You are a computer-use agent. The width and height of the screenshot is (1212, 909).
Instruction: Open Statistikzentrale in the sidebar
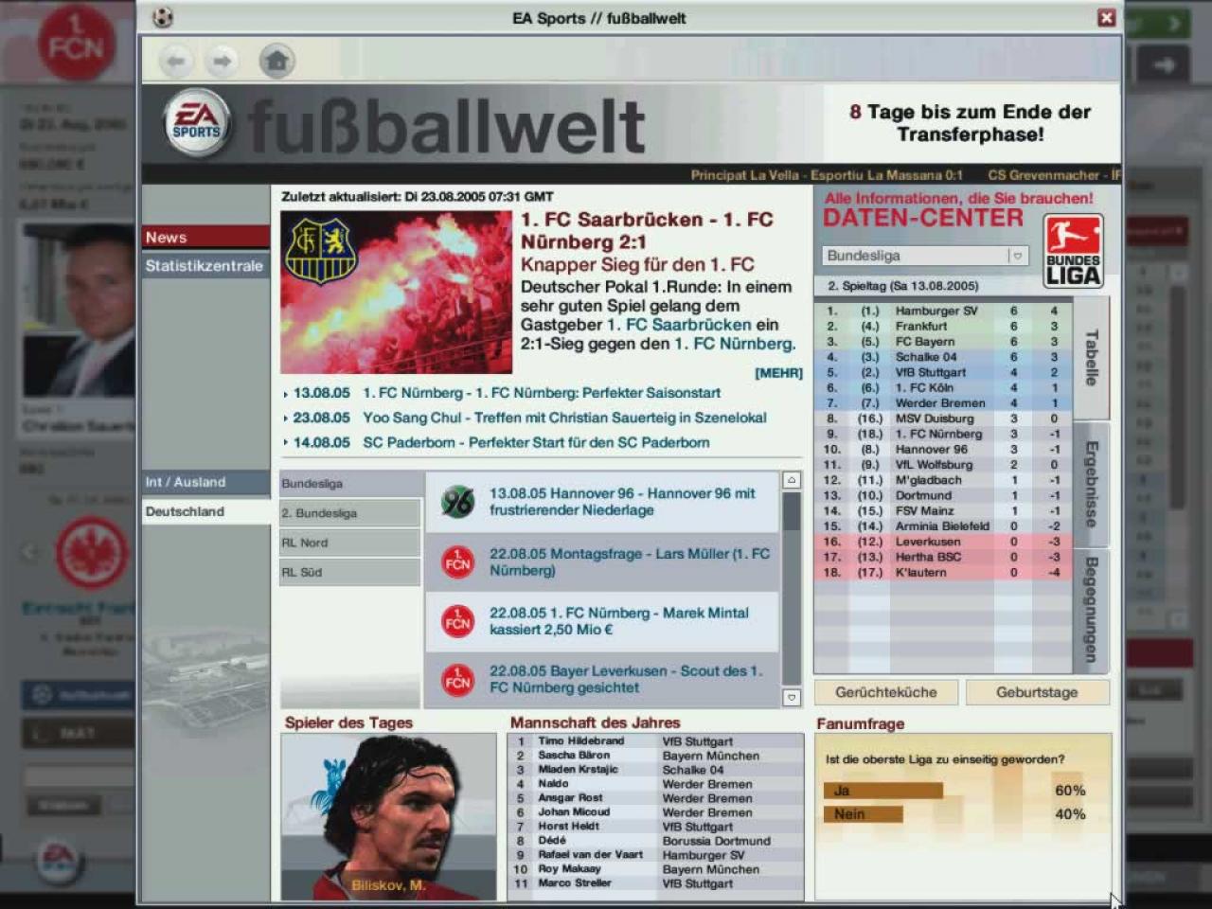pos(205,266)
